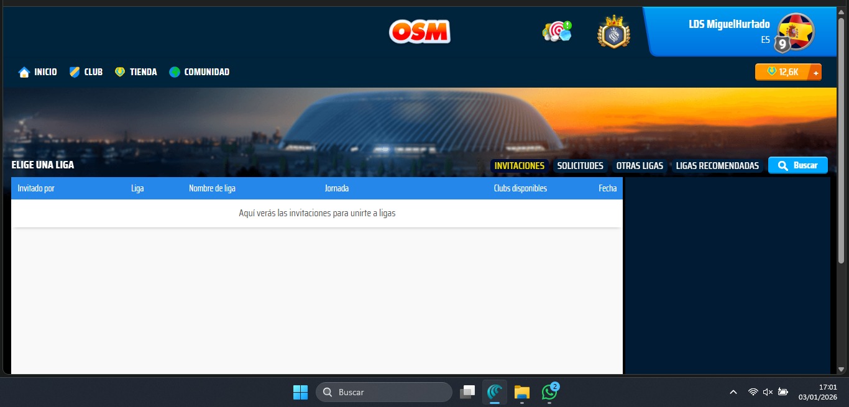The image size is (849, 407).
Task: Open Task View in the taskbar
Action: coord(467,392)
